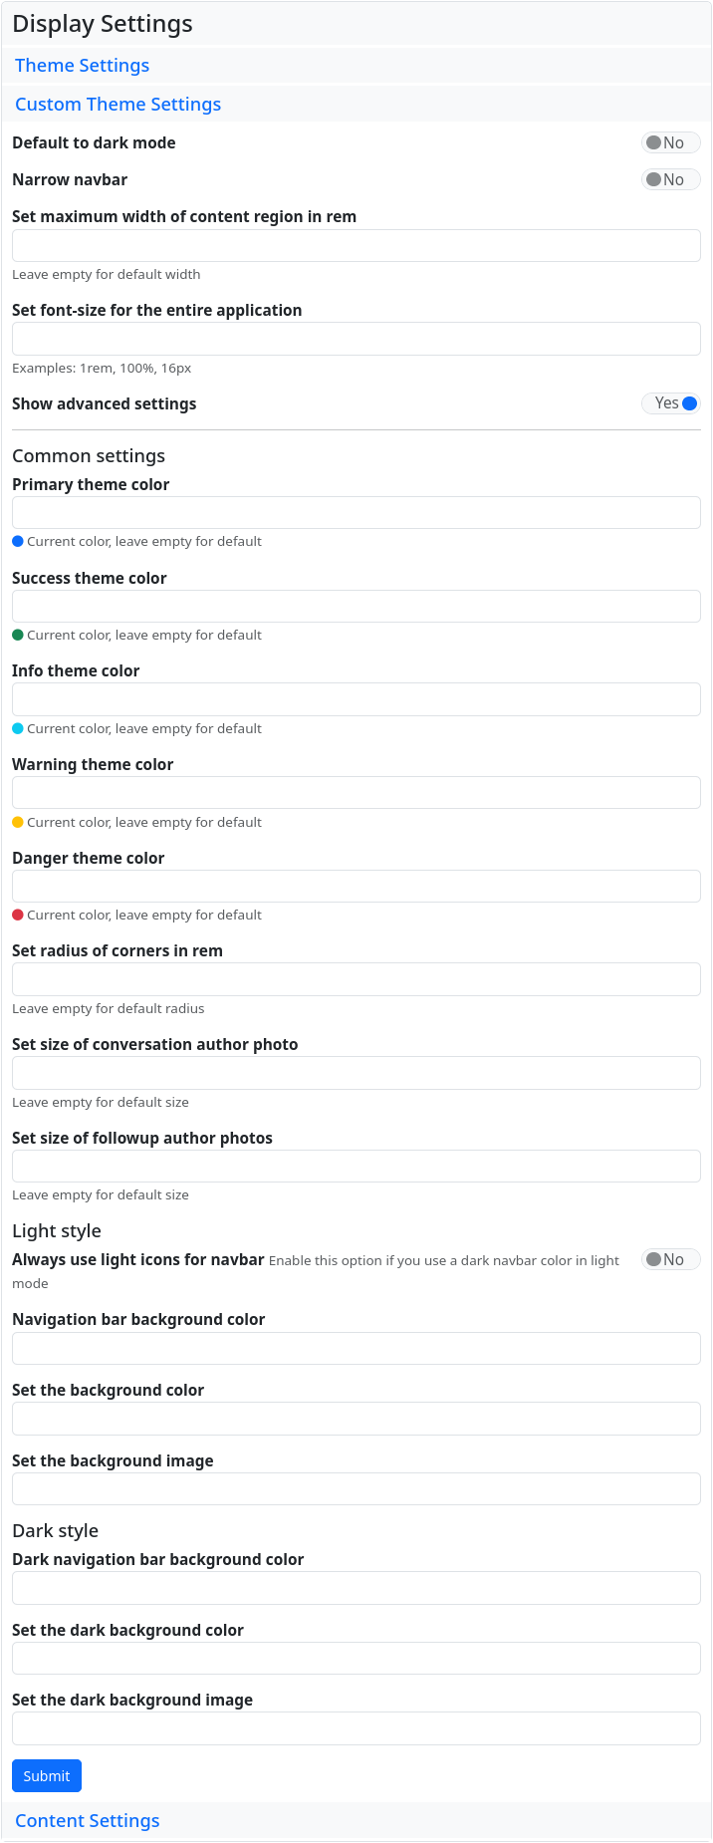Viewport: 713px width, 1843px height.
Task: Click the dark background color input field
Action: 356,1658
